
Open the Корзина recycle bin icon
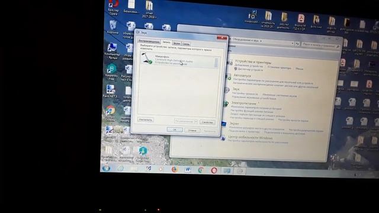click(113, 27)
